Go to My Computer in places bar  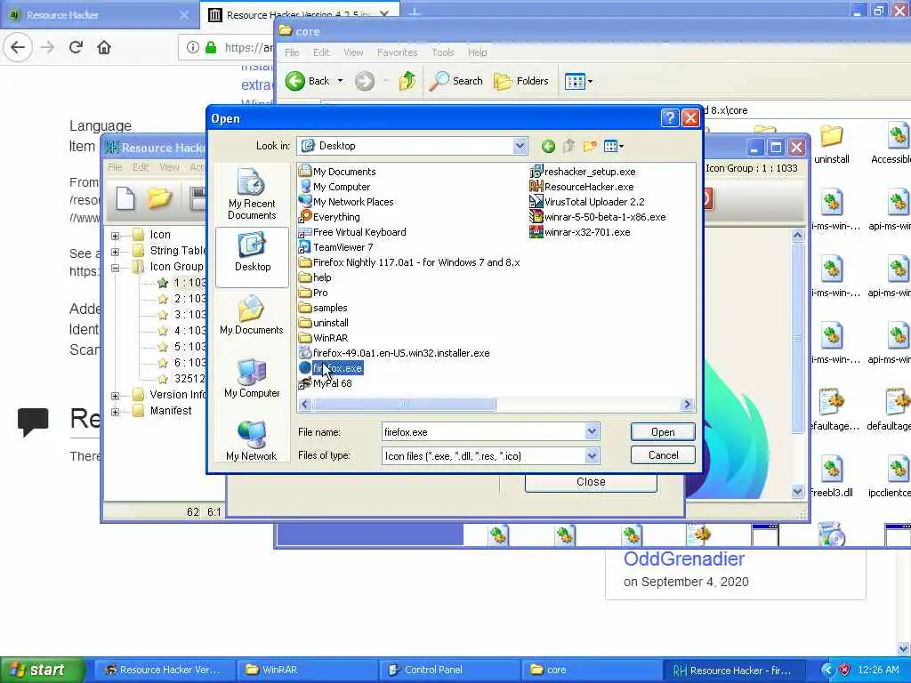coord(252,379)
